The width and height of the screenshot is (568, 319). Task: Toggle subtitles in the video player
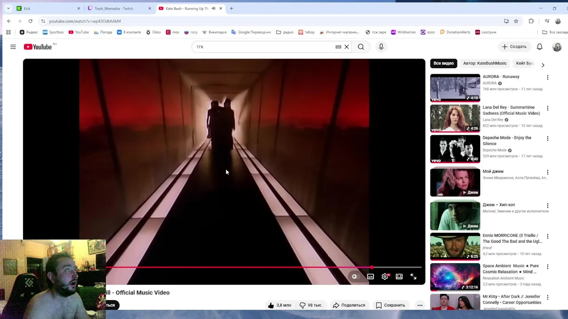pos(371,276)
